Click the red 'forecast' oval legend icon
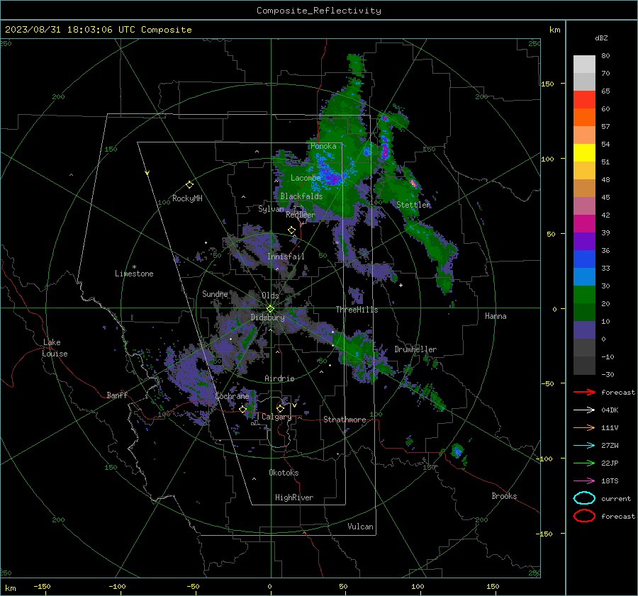The height and width of the screenshot is (596, 638). click(x=584, y=516)
